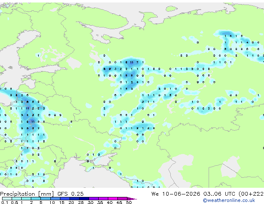Select the bright magenta 40–45 mm swatch

[x=113, y=199]
